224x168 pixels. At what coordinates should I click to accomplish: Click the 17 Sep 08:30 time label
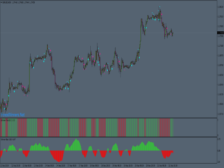(72, 165)
